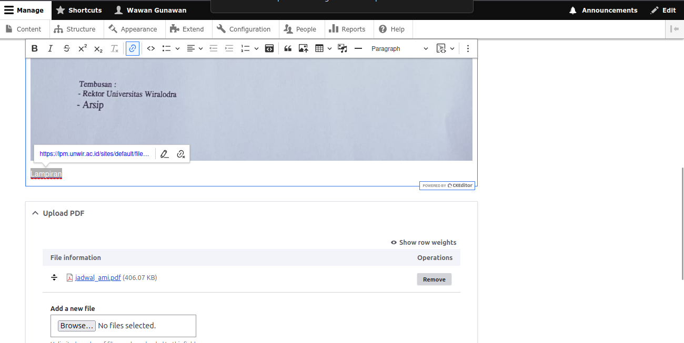This screenshot has height=343, width=684.
Task: Insert inline code with the code icon
Action: point(151,49)
